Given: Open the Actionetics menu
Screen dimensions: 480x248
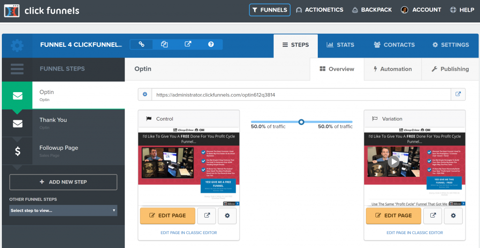Looking at the screenshot, I should [x=320, y=10].
